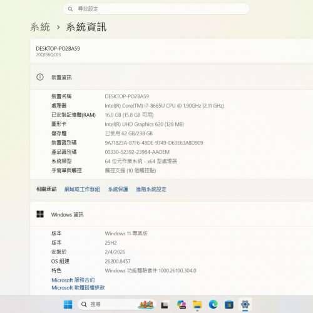Image resolution: width=313 pixels, height=313 pixels.
Task: Open File Explorer from the taskbar
Action: coord(197,305)
